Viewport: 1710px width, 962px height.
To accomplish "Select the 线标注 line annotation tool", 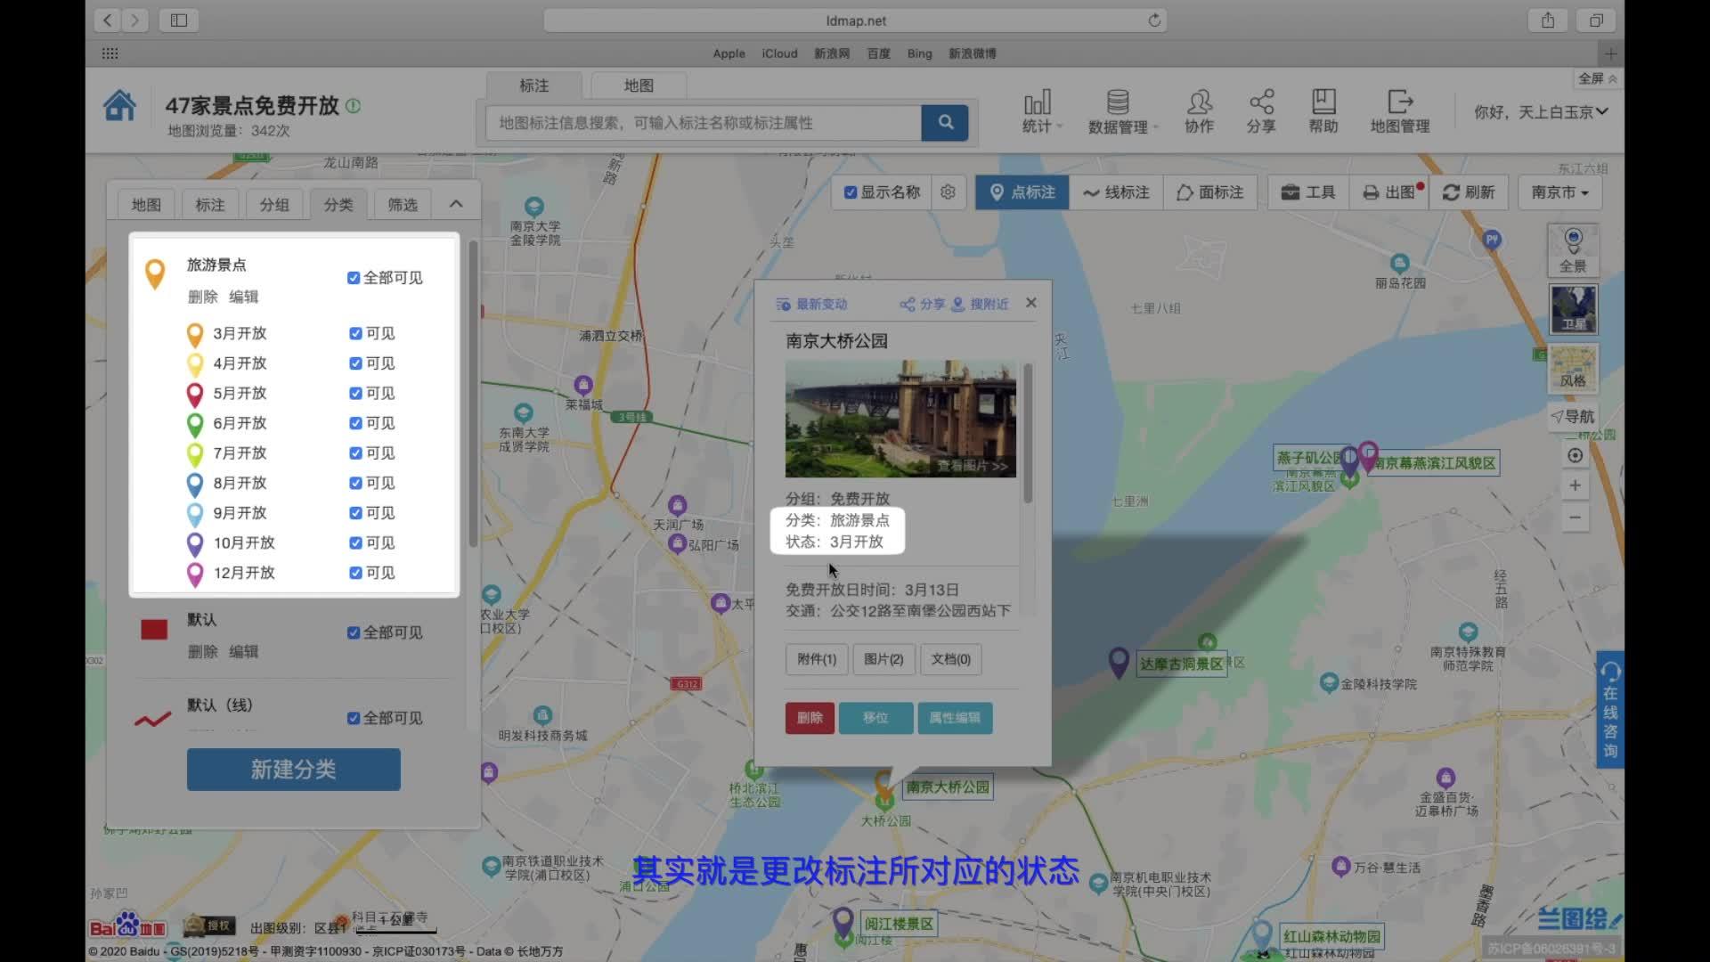I will pyautogui.click(x=1116, y=192).
